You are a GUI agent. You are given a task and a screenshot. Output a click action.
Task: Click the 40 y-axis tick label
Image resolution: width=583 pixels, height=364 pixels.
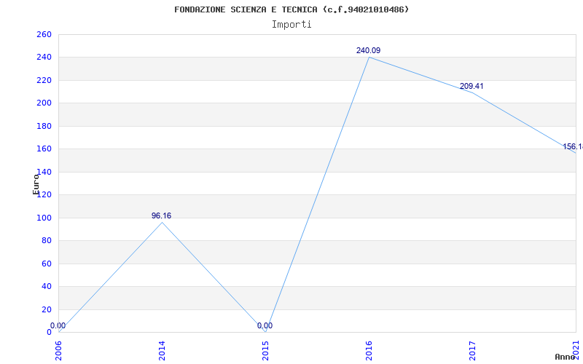[x=46, y=286]
